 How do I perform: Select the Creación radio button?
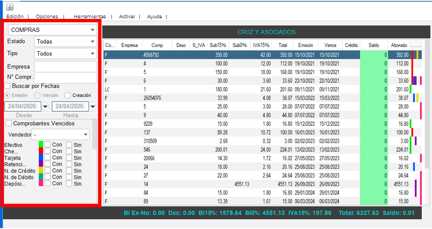tap(67, 95)
